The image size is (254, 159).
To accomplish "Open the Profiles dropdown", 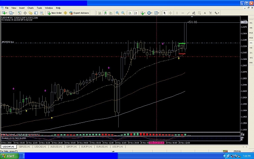I will pyautogui.click(x=11, y=13).
